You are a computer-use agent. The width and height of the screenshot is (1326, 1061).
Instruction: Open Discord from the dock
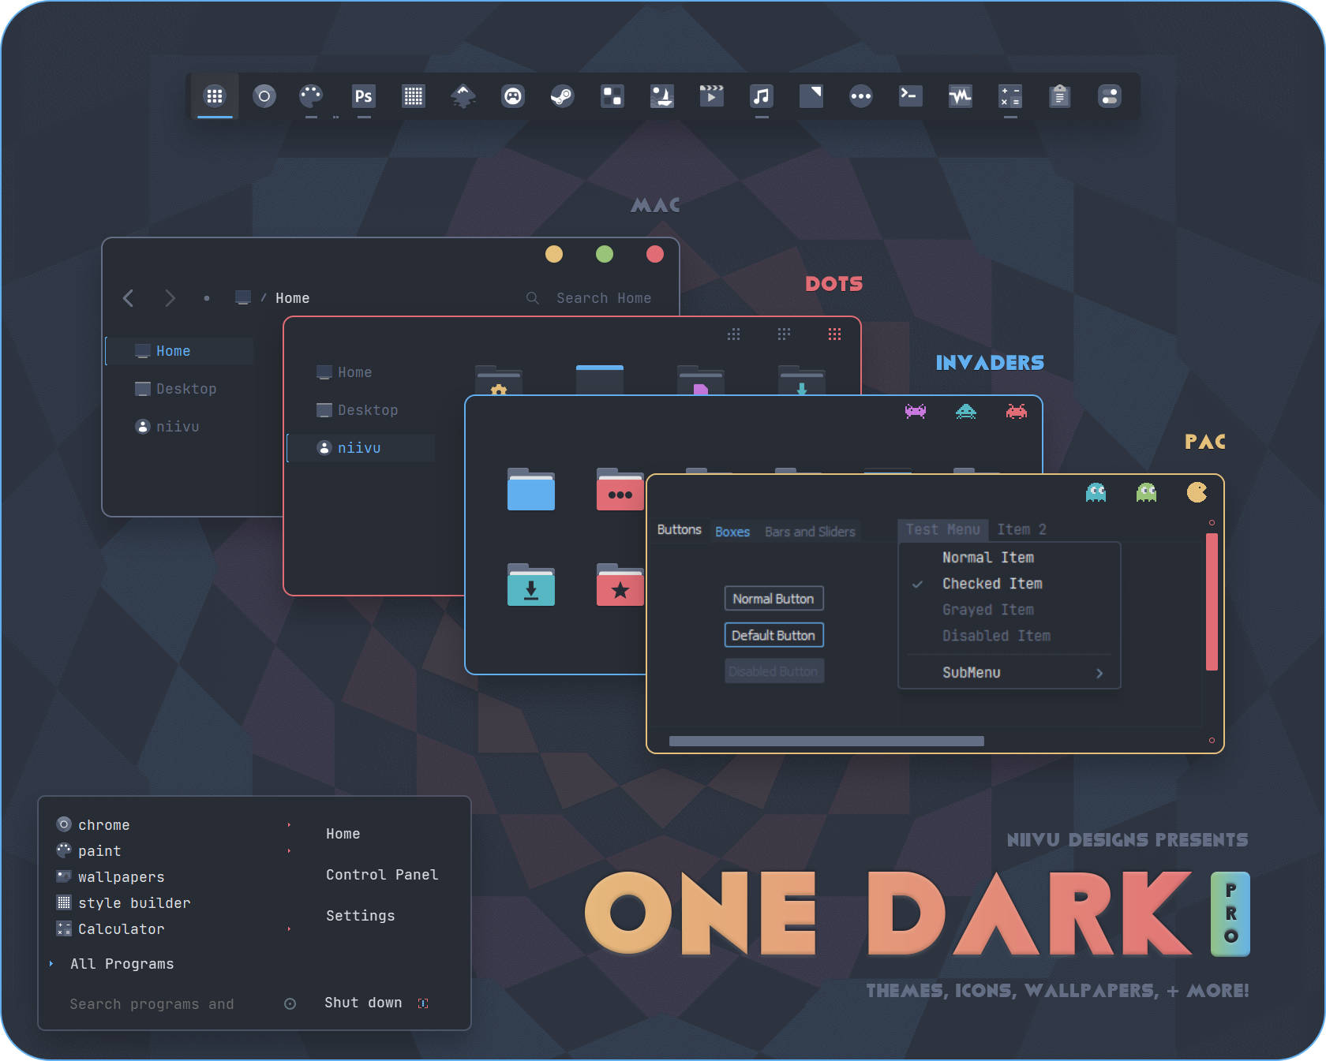(512, 96)
